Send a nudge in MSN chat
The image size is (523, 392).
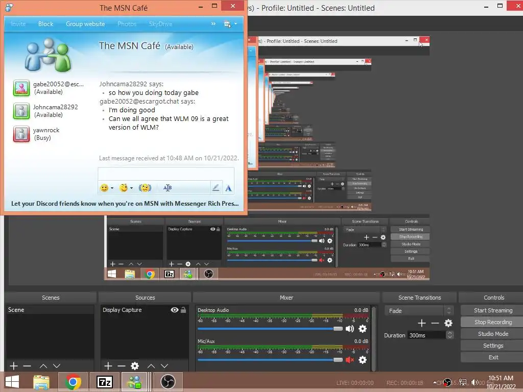pyautogui.click(x=145, y=188)
